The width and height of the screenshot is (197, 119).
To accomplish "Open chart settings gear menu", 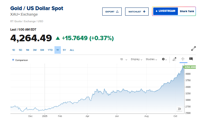I will 164,59.
